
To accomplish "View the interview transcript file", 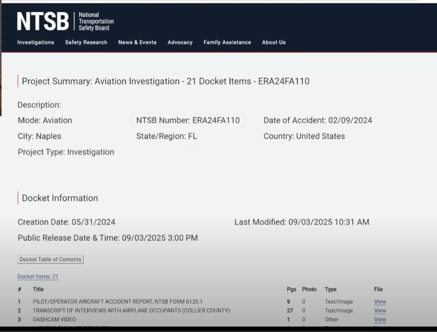I will (380, 311).
